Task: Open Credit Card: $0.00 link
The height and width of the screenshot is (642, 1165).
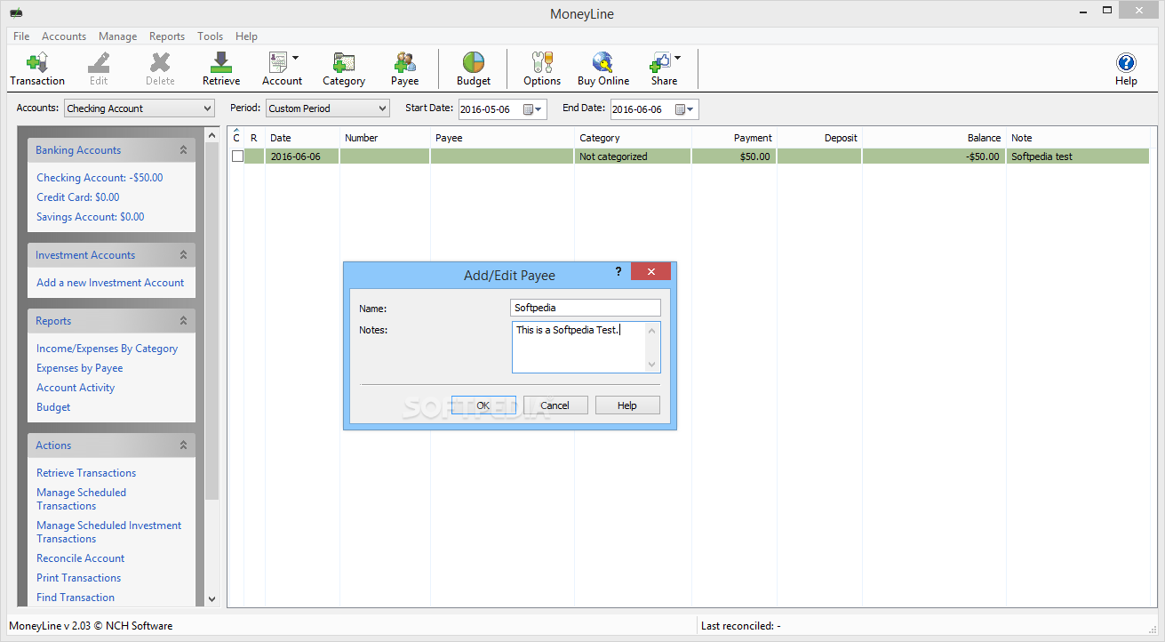Action: pos(78,197)
